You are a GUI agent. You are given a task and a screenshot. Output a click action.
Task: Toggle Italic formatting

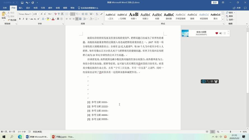[x=23, y=19]
